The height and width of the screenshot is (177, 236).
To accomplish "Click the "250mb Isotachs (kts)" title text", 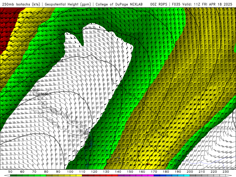I will pos(21,4).
